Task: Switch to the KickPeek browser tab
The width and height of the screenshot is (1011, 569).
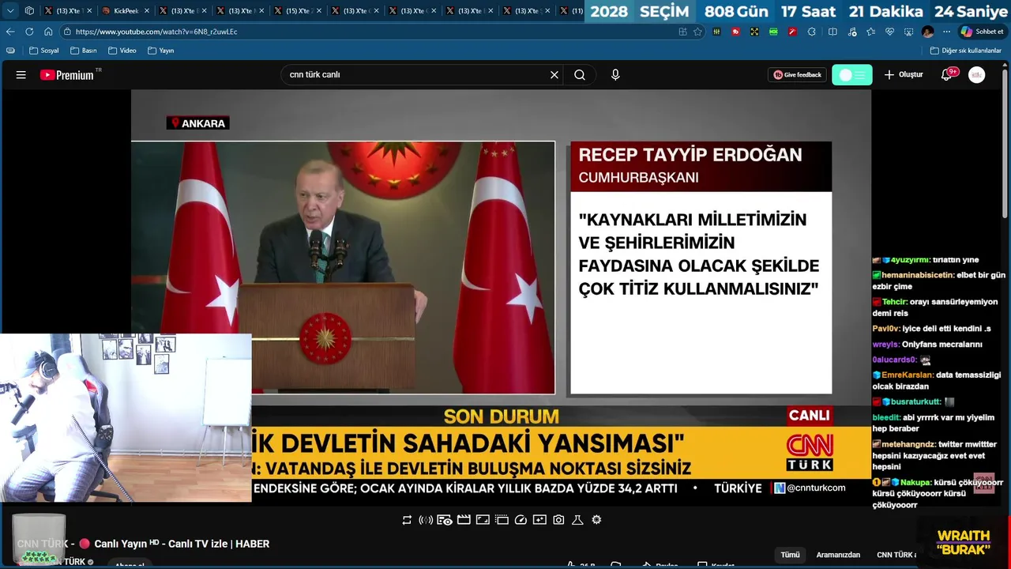Action: [x=125, y=11]
